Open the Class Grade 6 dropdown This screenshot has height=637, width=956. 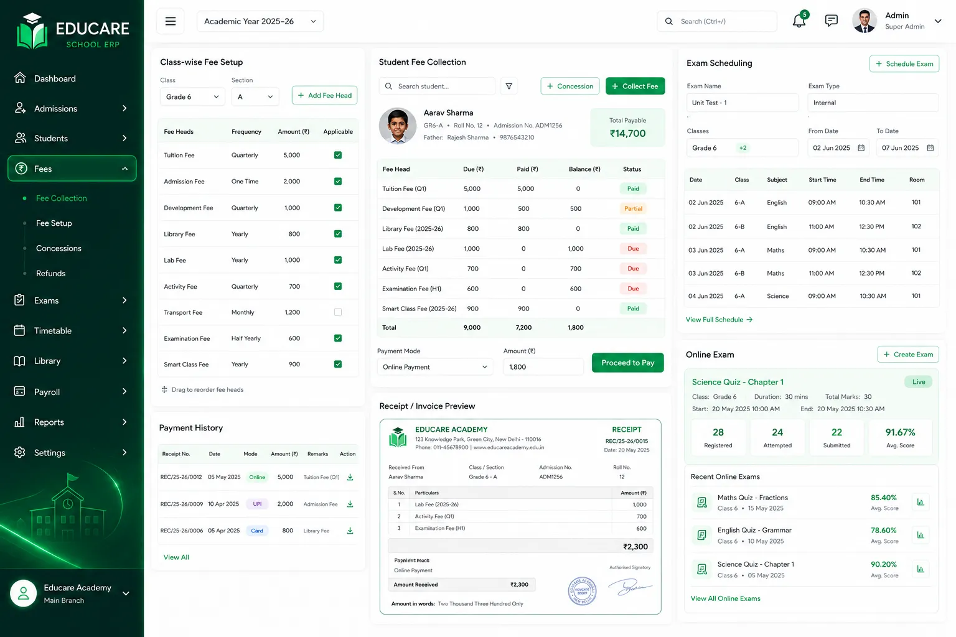[192, 96]
